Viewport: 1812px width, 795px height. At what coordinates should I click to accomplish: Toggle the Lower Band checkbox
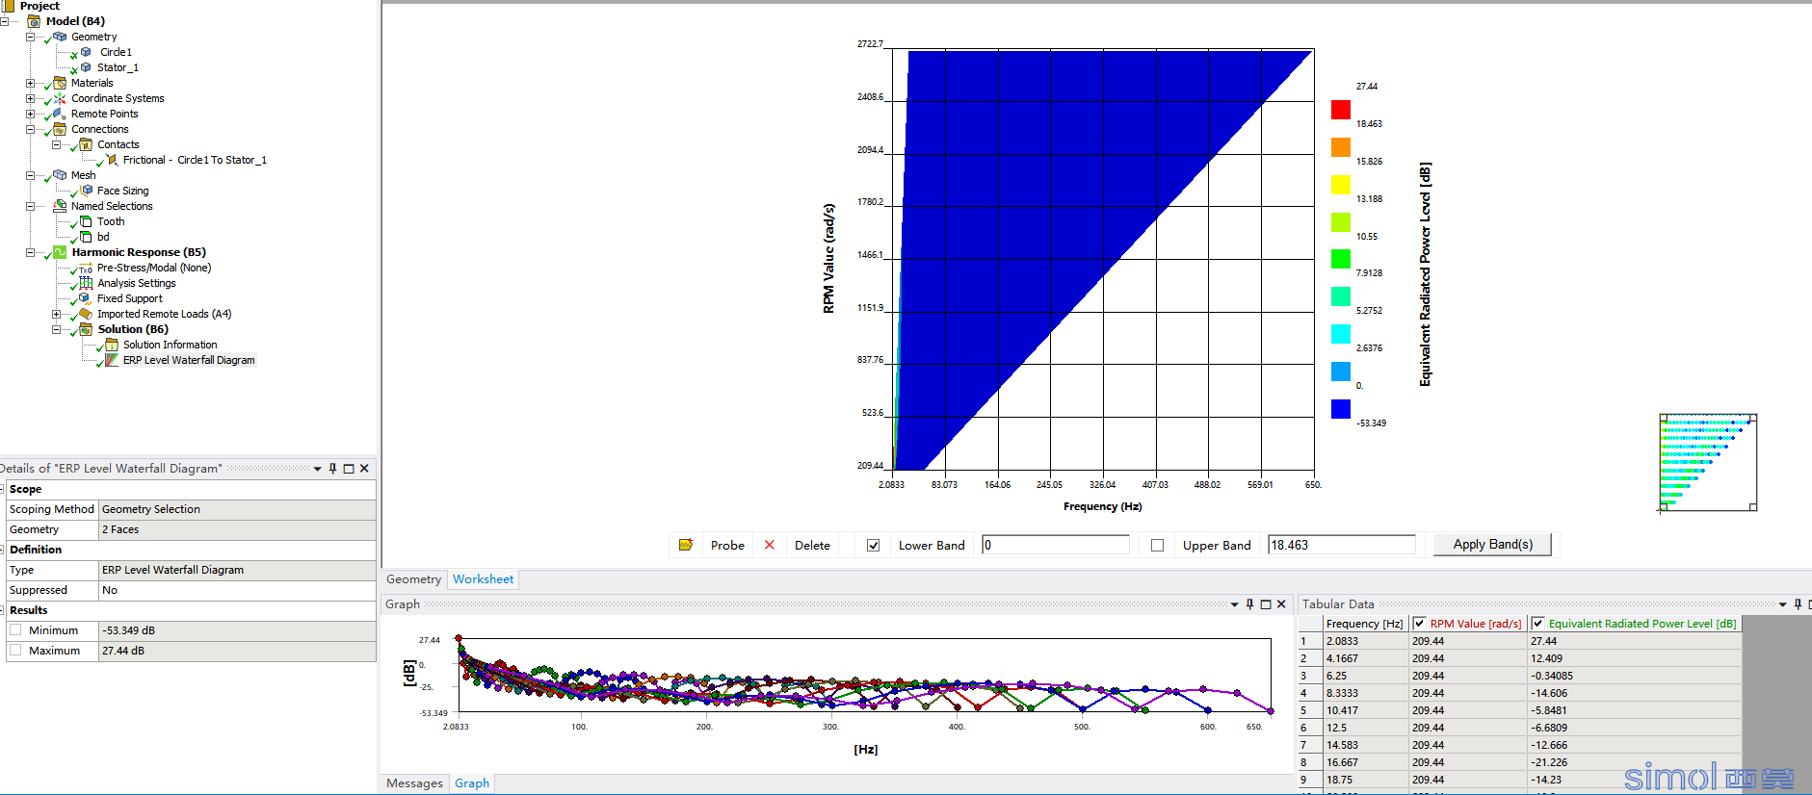(x=873, y=545)
